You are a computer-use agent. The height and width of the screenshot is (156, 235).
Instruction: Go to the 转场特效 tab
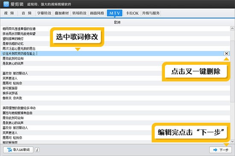point(79,13)
